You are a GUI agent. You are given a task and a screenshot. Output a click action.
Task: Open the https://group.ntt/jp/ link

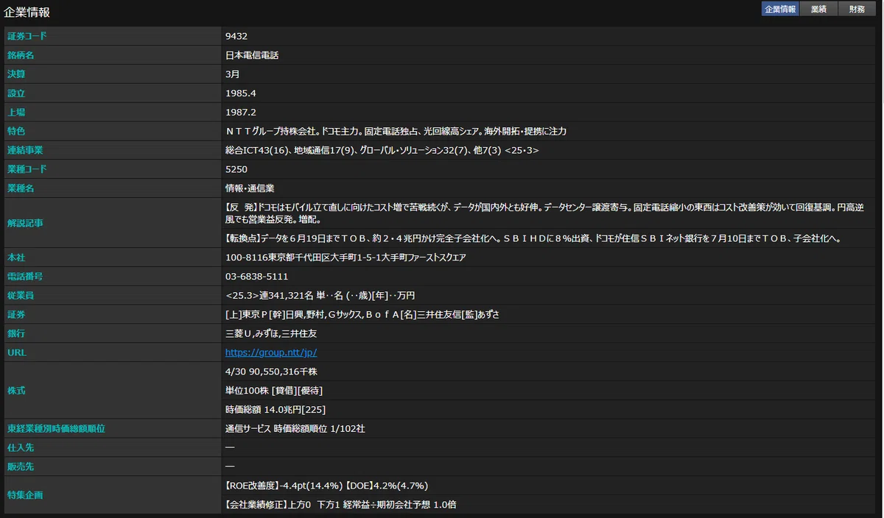coord(271,352)
